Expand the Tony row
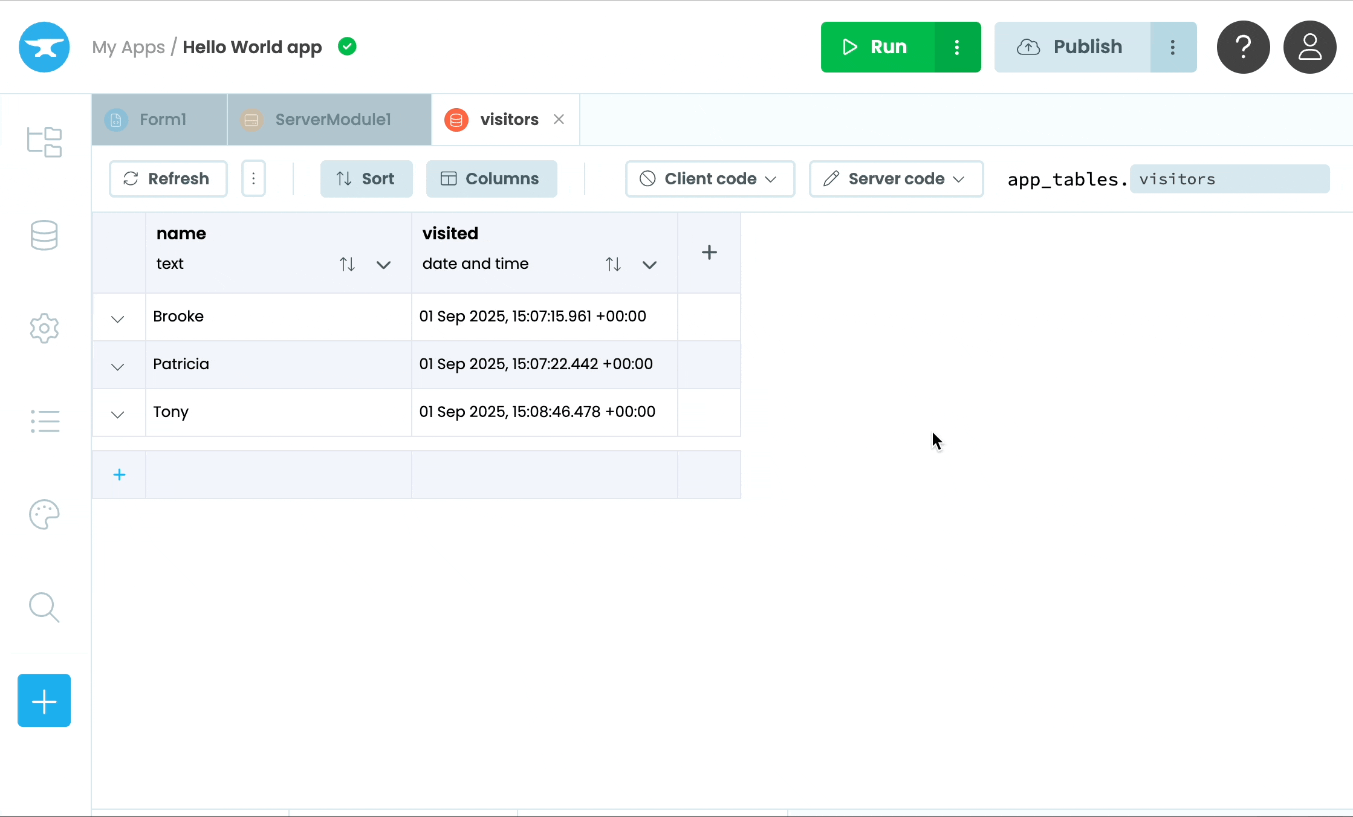 coord(118,414)
